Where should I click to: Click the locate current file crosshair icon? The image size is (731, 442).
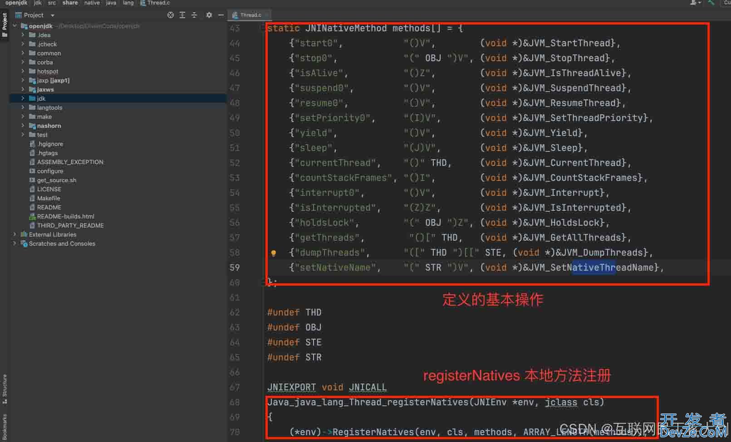(x=171, y=15)
